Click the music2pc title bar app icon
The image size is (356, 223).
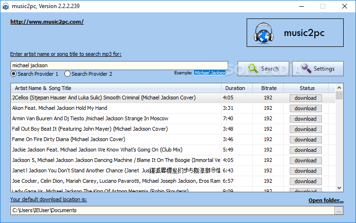6,6
